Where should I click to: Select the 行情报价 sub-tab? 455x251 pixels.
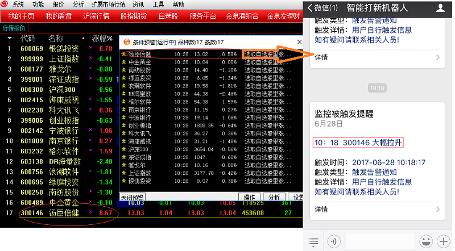coord(14,28)
